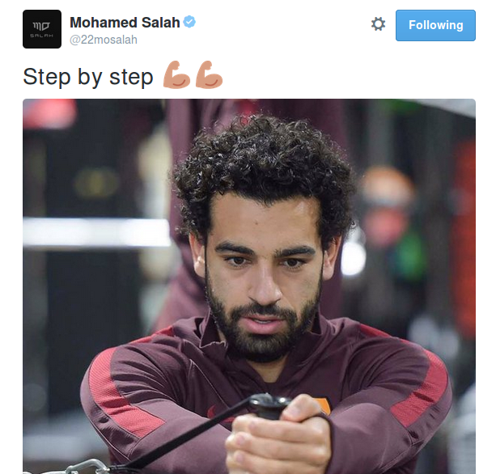The image size is (479, 474).
Task: Click the "Step by step" tweet text
Action: 88,77
